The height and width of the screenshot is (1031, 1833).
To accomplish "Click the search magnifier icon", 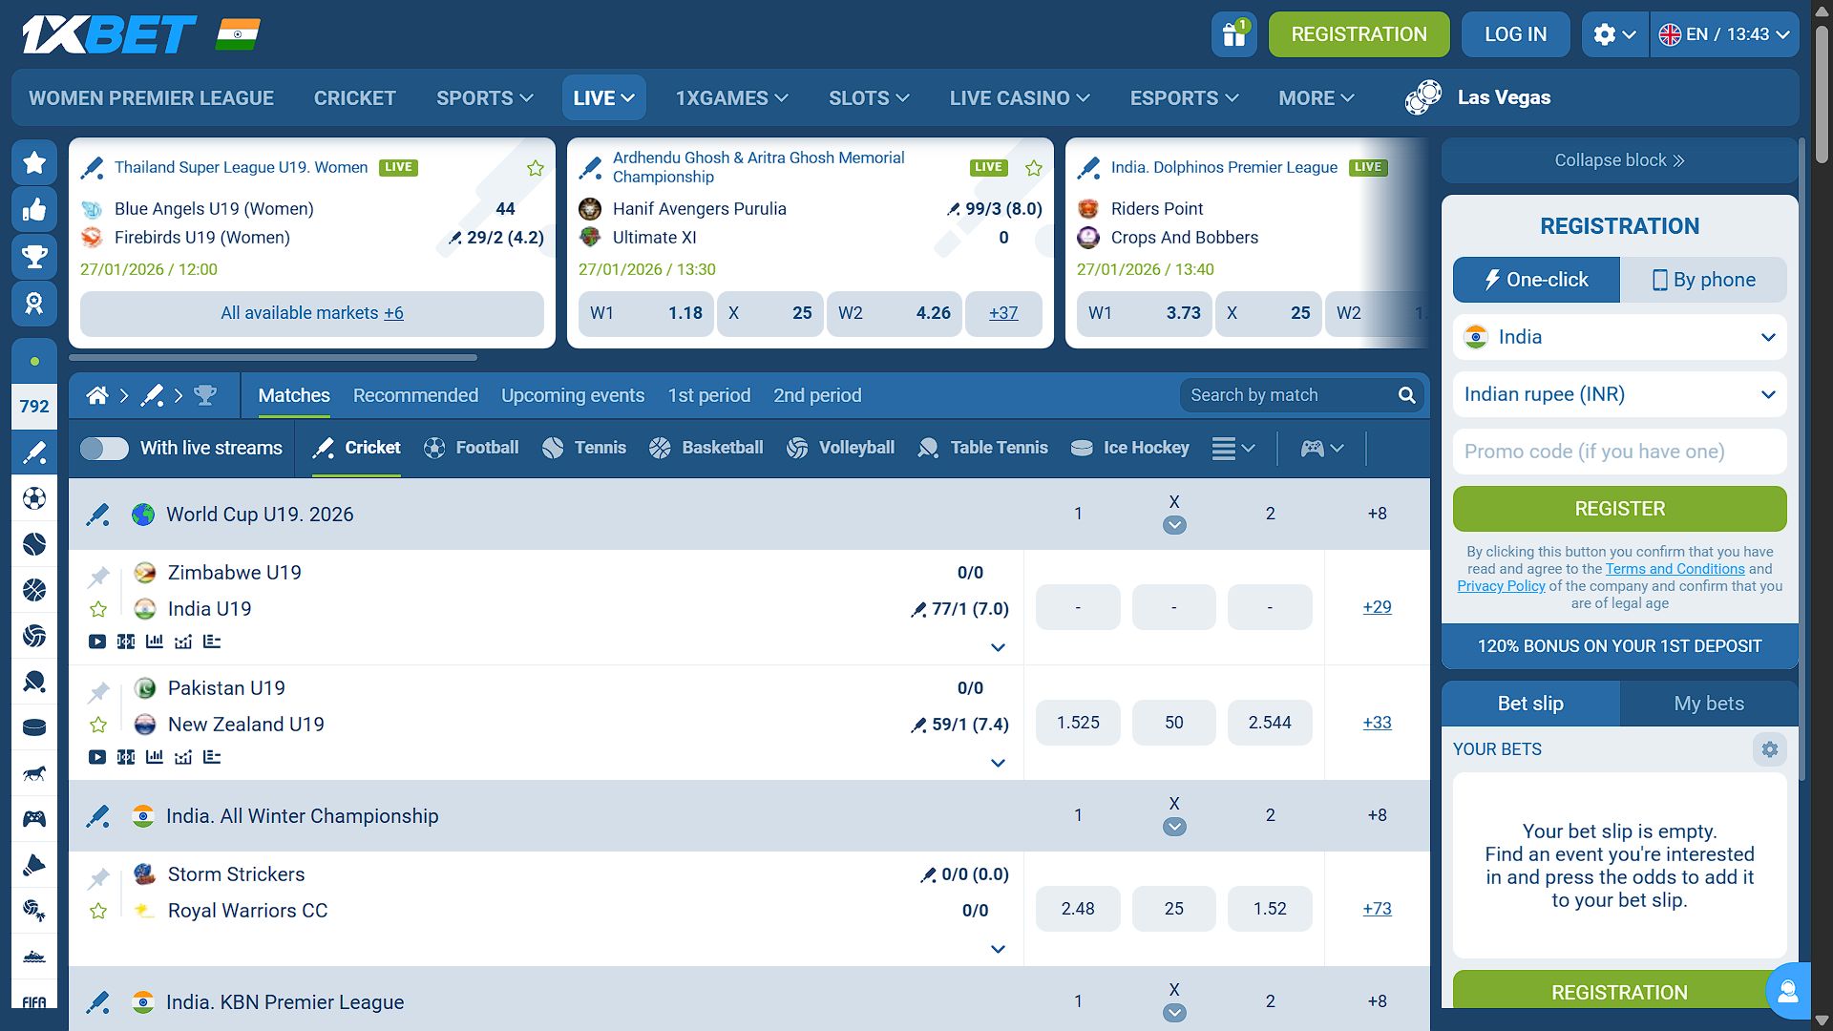I will tap(1406, 395).
